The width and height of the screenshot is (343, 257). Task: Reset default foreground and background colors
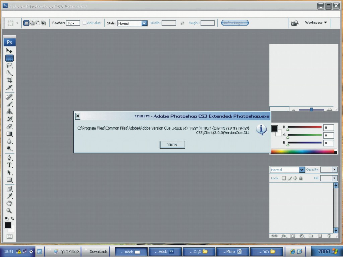click(x=7, y=218)
